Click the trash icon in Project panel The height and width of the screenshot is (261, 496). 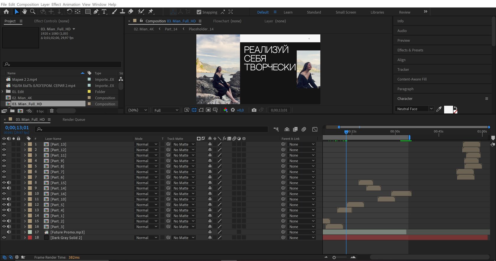[x=52, y=111]
